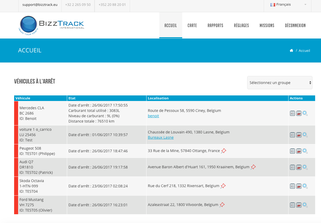Open the 'benoit' location link
This screenshot has width=321, height=223.
coord(153,116)
